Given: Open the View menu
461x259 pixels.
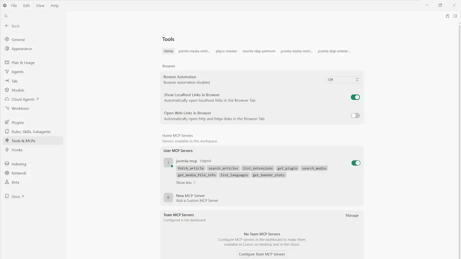Looking at the screenshot, I should (40, 5).
